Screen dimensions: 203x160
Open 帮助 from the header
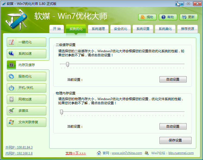point(168,17)
